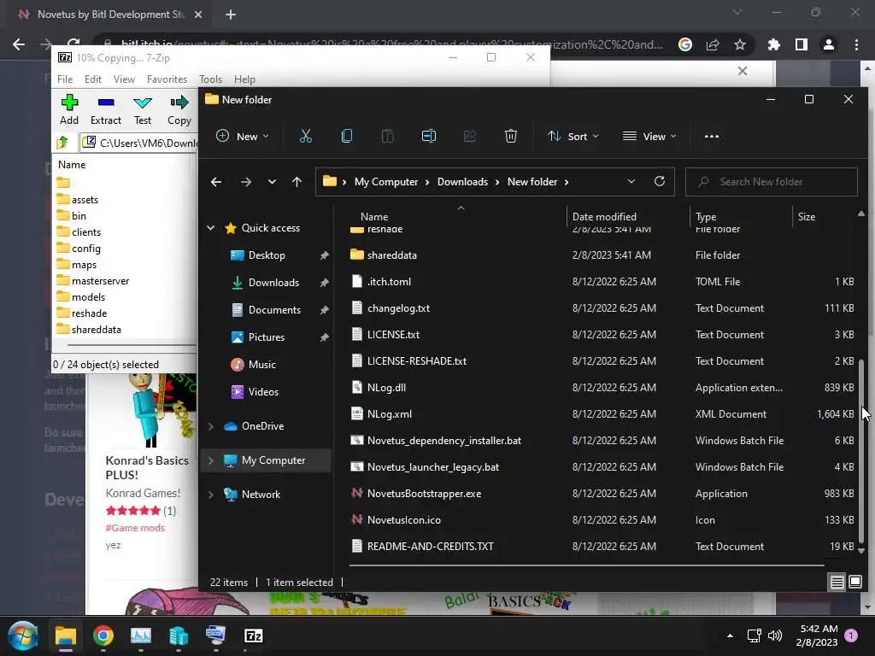Open 7-Zip from the taskbar
875x656 pixels.
[253, 635]
